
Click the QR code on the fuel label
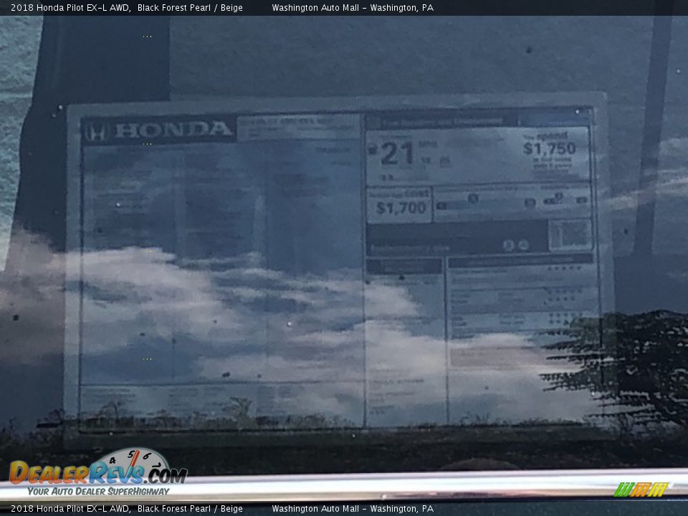click(570, 235)
